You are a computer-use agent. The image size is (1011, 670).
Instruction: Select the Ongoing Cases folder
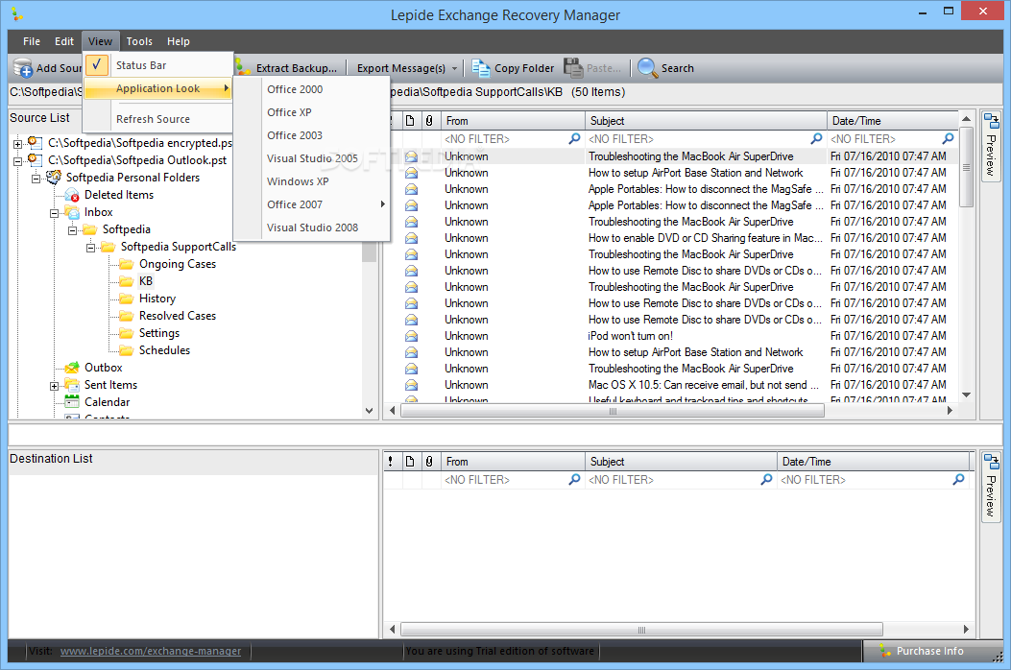click(x=178, y=264)
